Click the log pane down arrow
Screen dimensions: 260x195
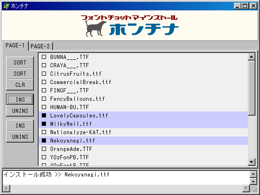pos(253,181)
